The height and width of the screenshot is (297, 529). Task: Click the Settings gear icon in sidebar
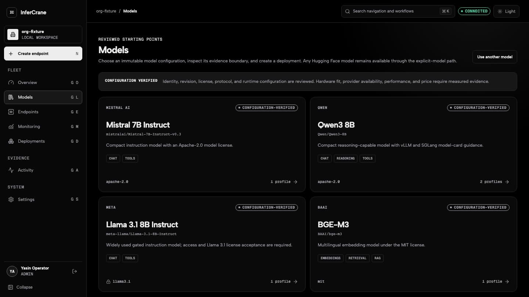[x=11, y=199]
